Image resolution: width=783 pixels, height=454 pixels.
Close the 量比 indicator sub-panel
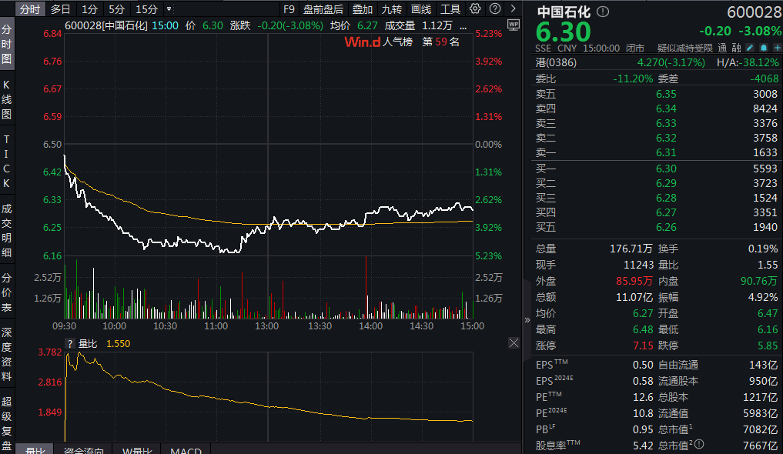(514, 343)
